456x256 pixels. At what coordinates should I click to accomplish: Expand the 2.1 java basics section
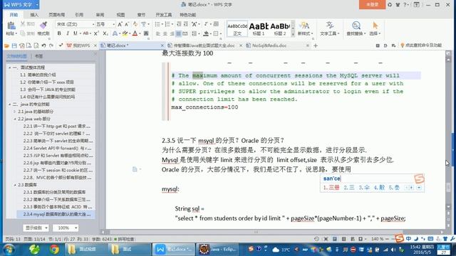(15, 112)
